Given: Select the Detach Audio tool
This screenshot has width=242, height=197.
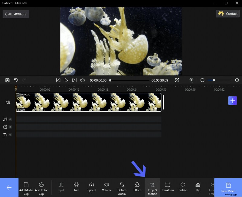Looking at the screenshot, I should (x=122, y=187).
